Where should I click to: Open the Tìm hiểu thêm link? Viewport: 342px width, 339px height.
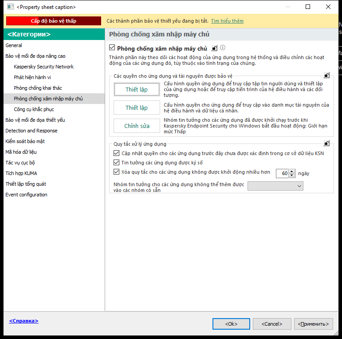click(x=227, y=21)
